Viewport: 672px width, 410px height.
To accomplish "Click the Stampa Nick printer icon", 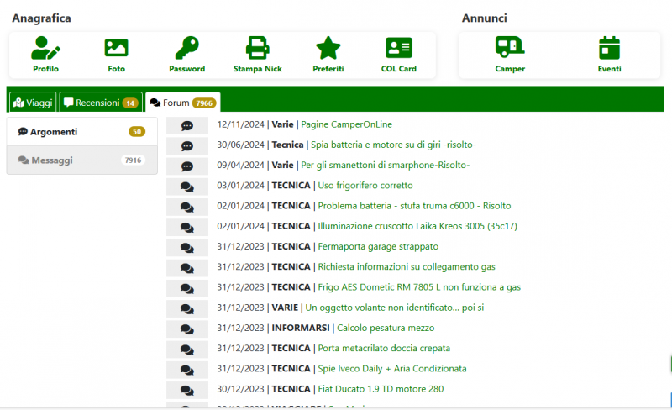I will pos(257,48).
